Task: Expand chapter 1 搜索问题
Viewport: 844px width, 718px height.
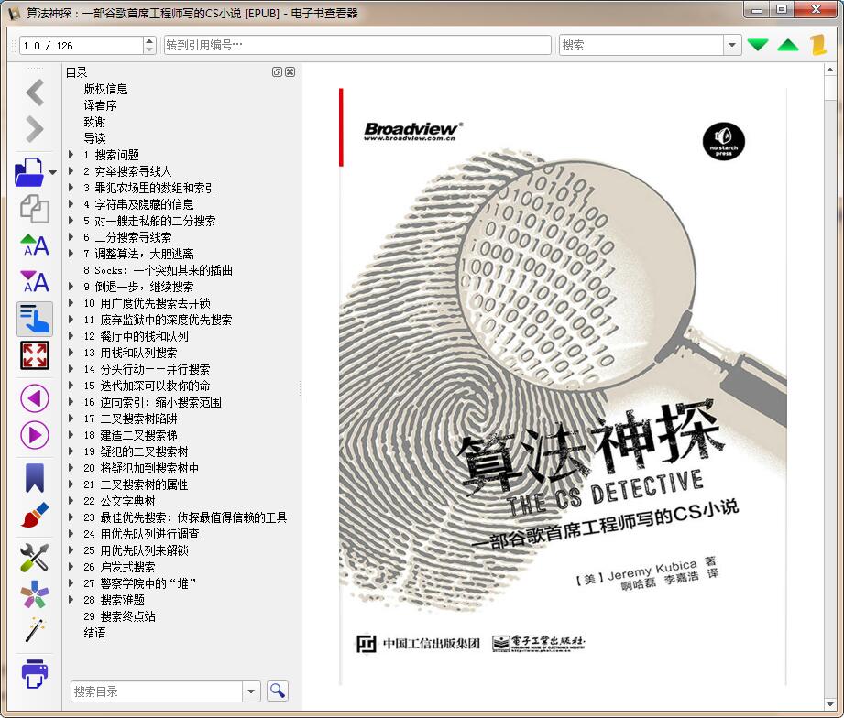Action: (71, 155)
